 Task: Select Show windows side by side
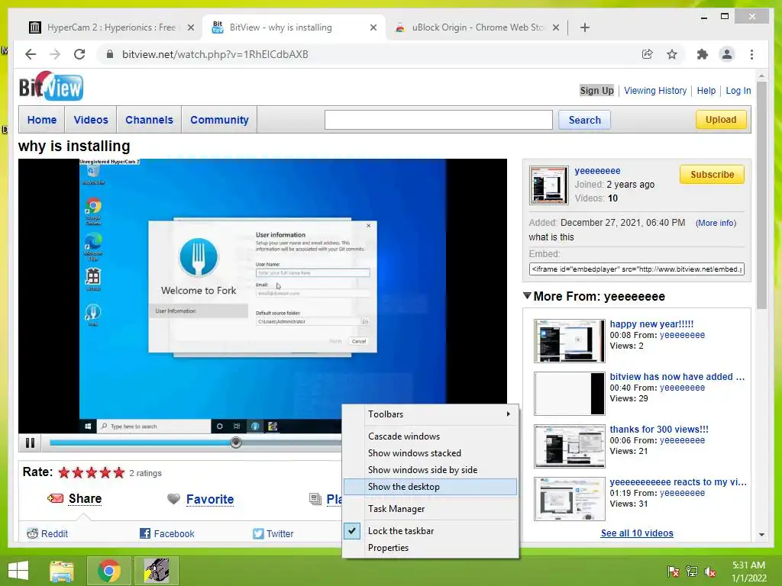[x=431, y=470]
